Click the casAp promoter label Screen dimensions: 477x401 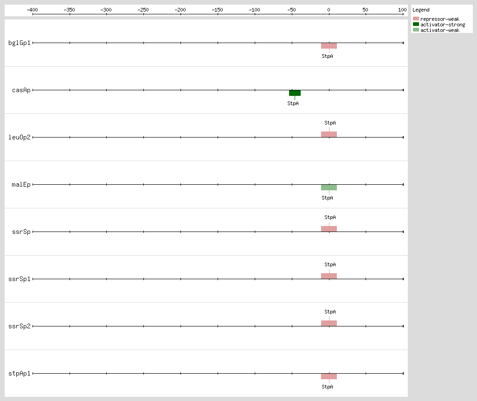click(x=21, y=90)
